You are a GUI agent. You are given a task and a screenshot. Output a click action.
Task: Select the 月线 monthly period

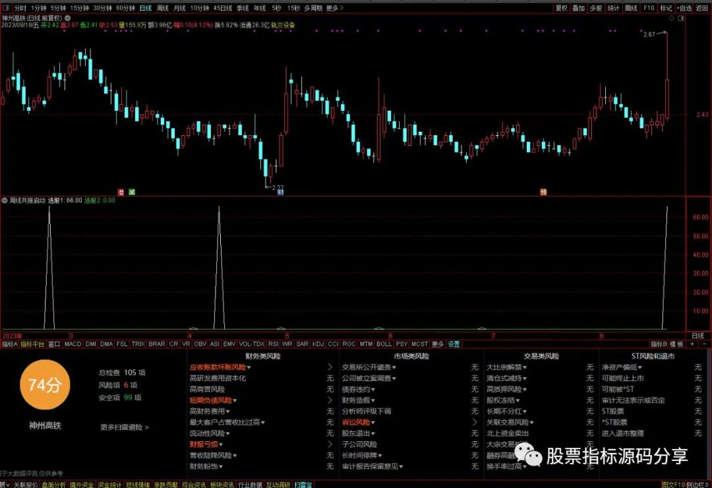coord(179,8)
